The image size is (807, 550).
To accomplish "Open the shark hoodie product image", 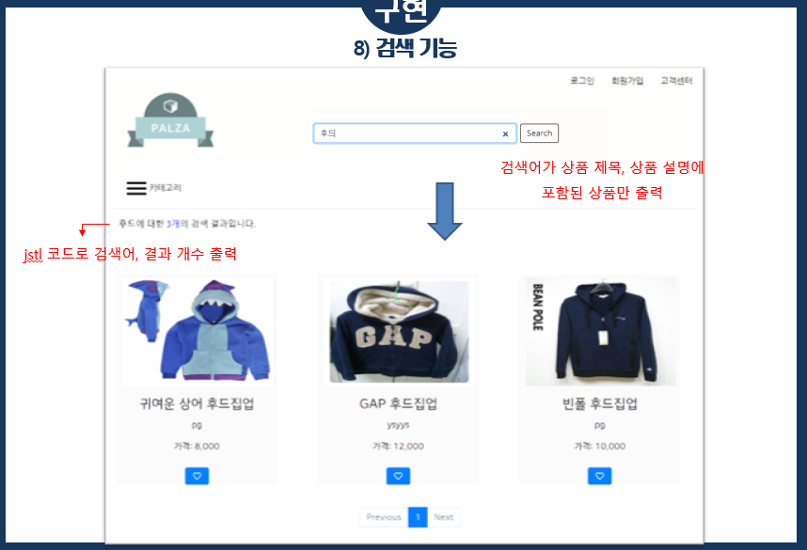I will click(198, 330).
